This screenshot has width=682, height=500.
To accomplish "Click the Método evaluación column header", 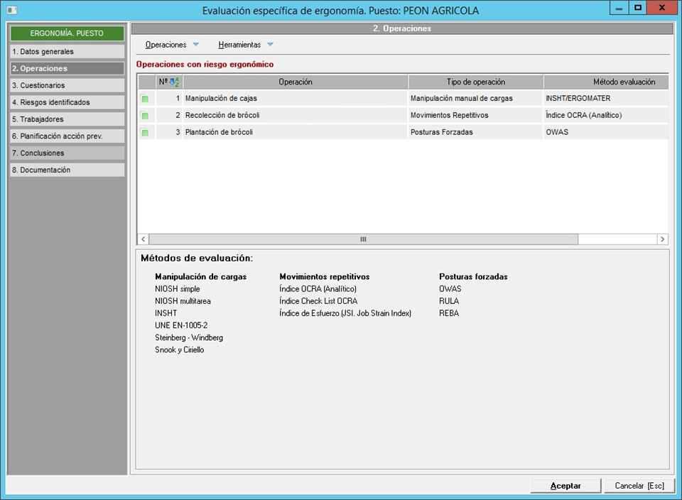I will coord(605,82).
